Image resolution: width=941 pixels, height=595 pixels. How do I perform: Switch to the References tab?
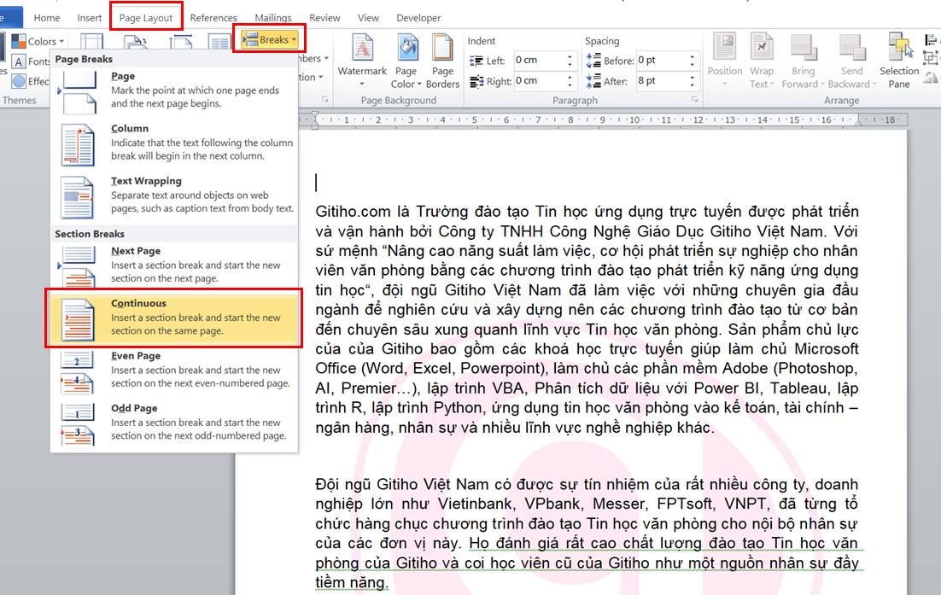(213, 17)
